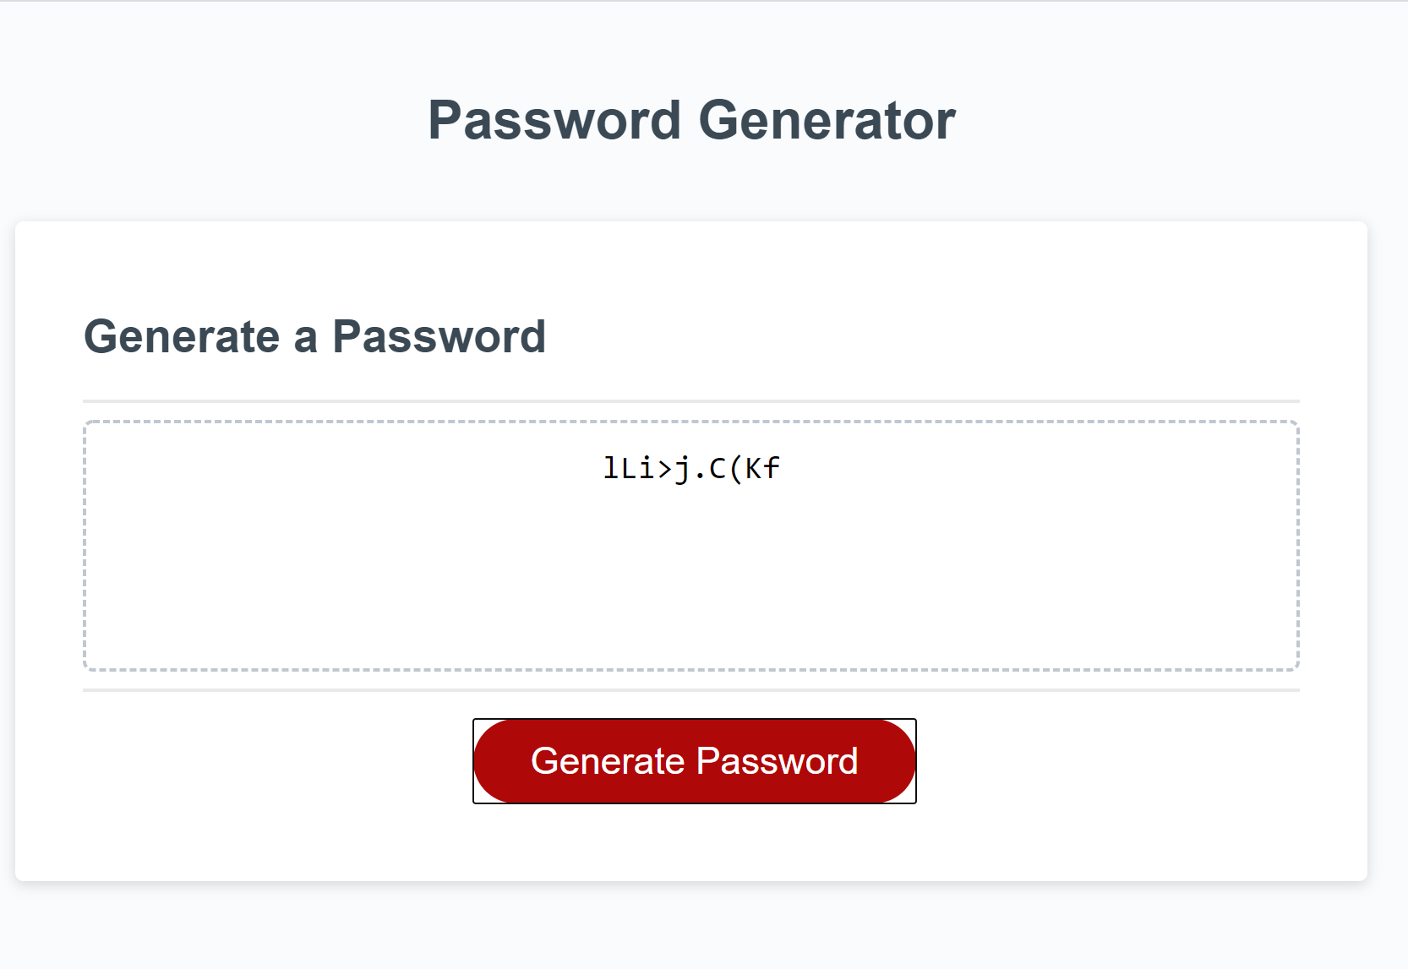Screen dimensions: 1408x969
Task: Select the characters 1Li in the password
Action: coord(627,468)
